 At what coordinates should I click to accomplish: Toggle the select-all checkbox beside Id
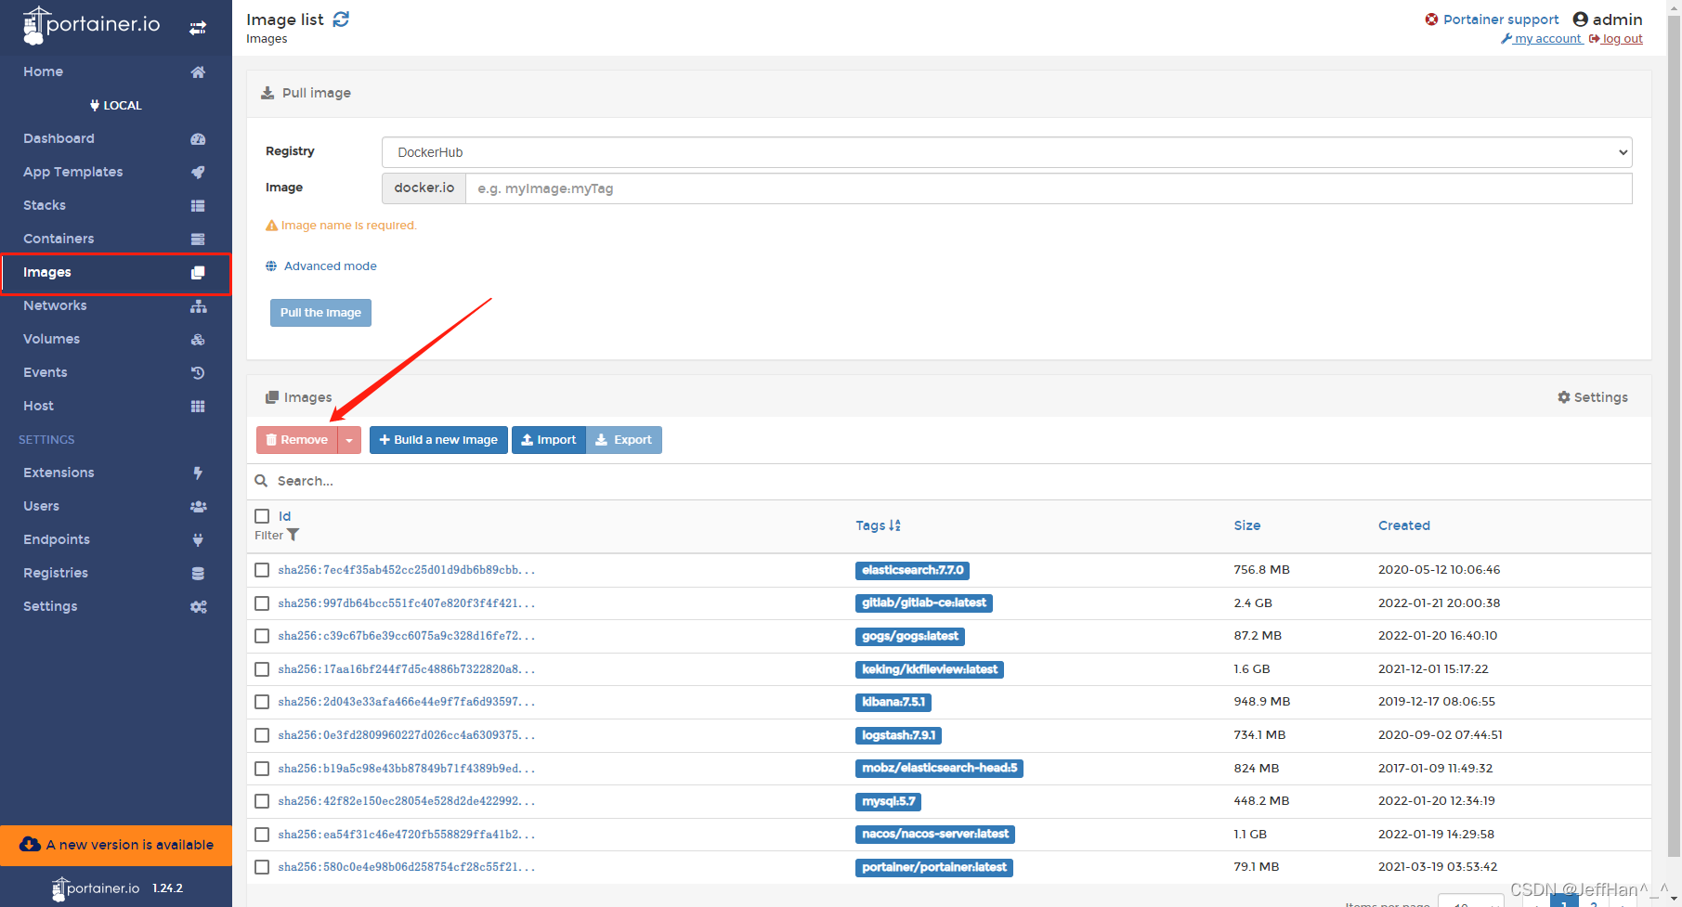click(262, 516)
